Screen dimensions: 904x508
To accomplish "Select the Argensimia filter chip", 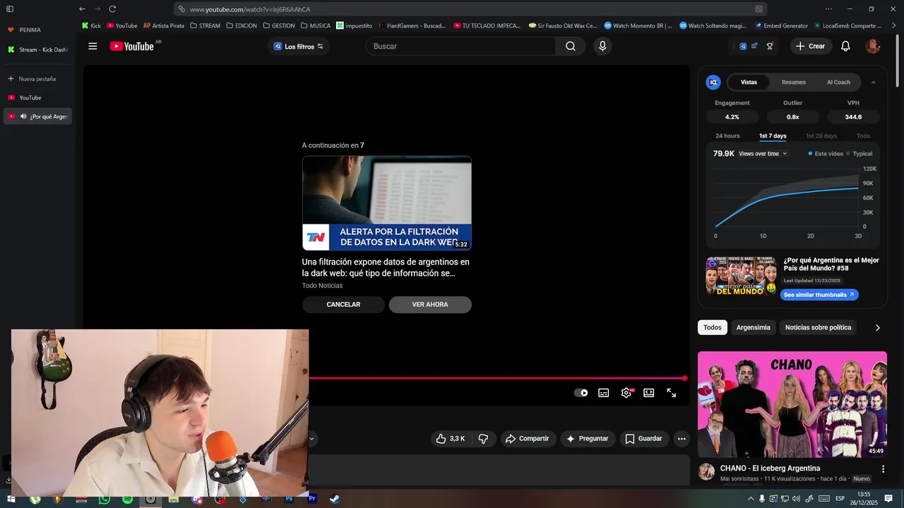I will click(754, 327).
